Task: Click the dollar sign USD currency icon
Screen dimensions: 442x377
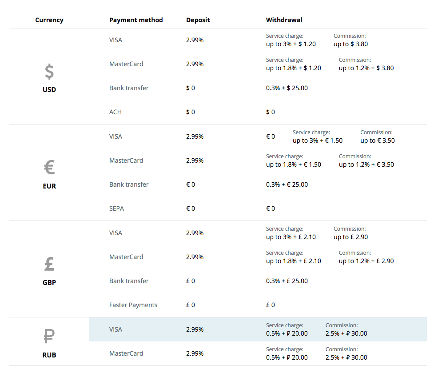Action: (49, 72)
